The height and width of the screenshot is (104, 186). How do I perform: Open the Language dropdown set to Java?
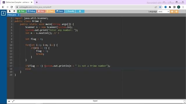point(163,12)
